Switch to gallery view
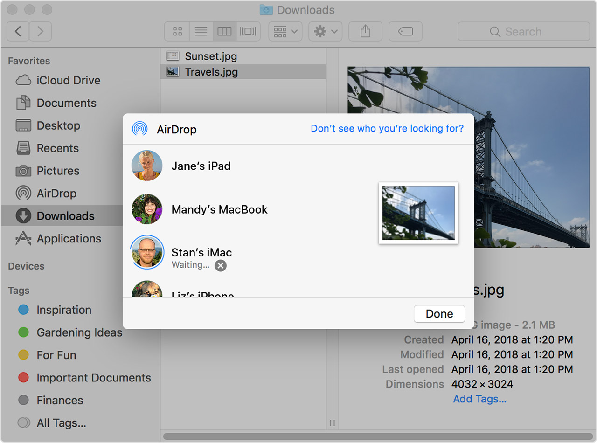Viewport: 597px width, 443px height. (x=248, y=31)
